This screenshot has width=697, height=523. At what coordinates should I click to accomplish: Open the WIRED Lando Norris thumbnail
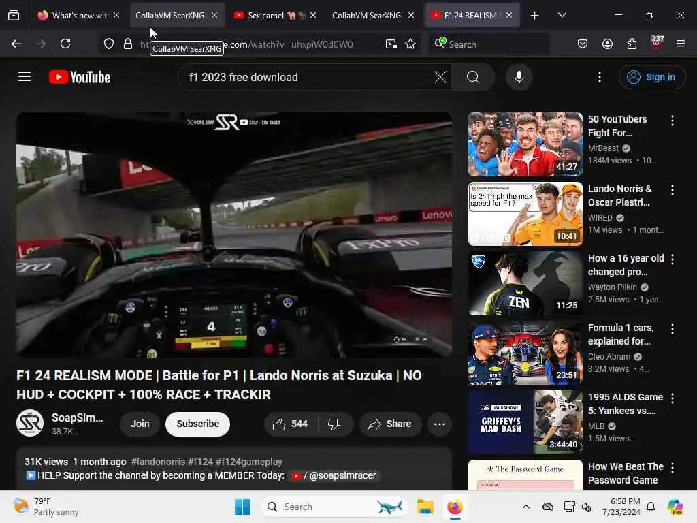[525, 213]
